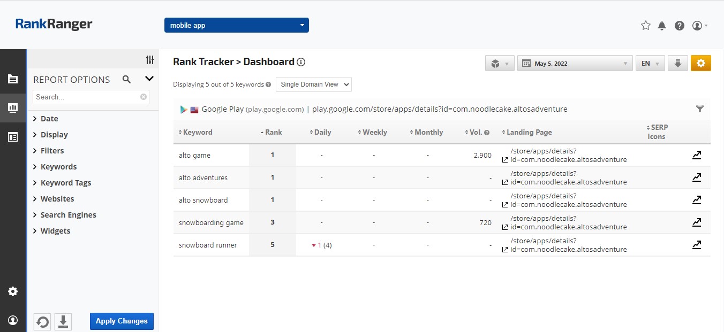Open notifications bell icon
724x332 pixels.
tap(662, 25)
